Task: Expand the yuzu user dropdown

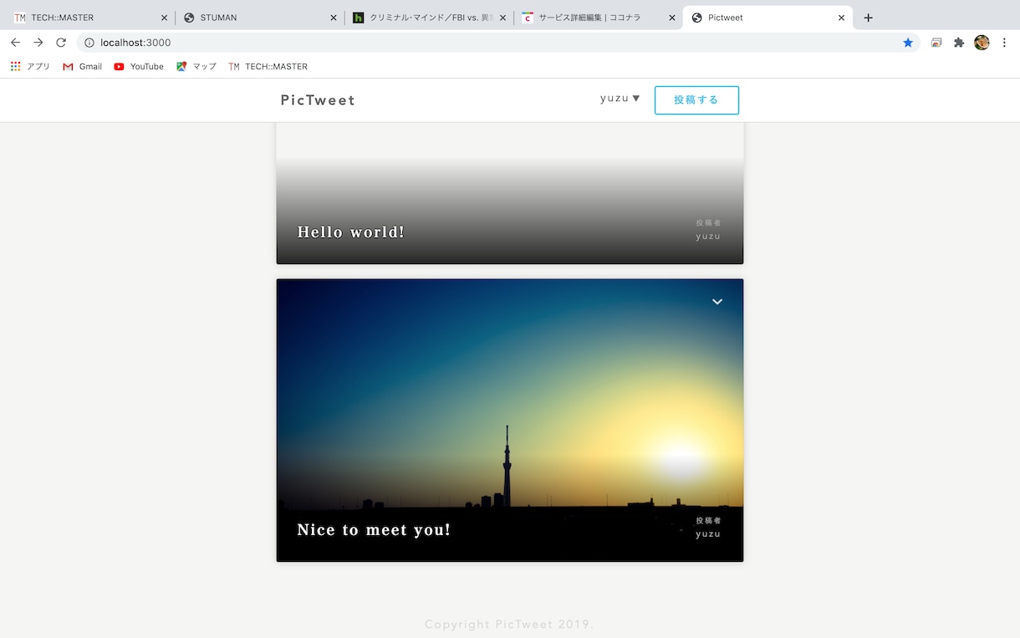Action: pyautogui.click(x=620, y=99)
